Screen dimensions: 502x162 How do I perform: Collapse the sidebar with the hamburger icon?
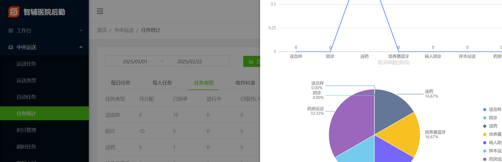[100, 11]
